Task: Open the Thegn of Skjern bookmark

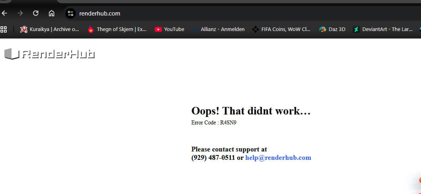Action: pos(117,29)
